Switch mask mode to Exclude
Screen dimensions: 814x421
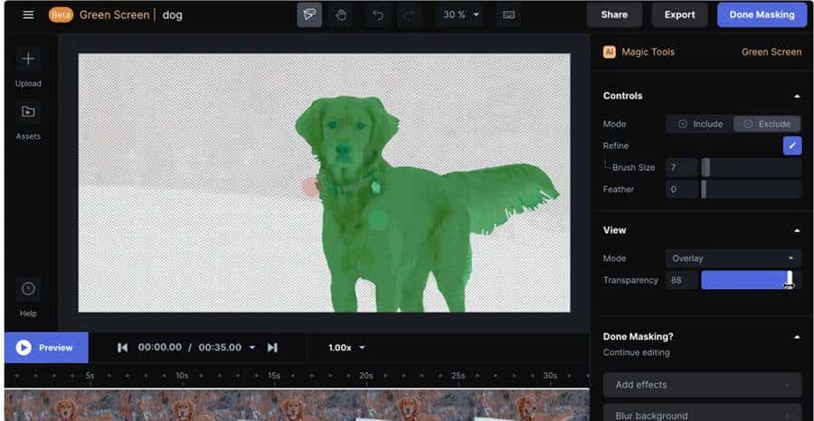[767, 124]
